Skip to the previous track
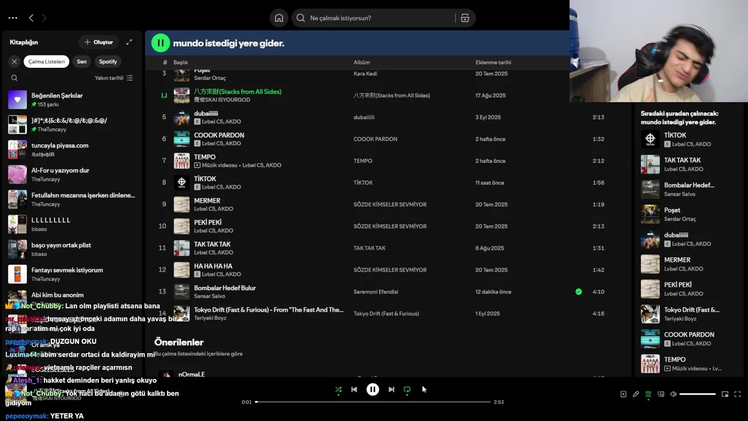This screenshot has width=748, height=421. (354, 389)
